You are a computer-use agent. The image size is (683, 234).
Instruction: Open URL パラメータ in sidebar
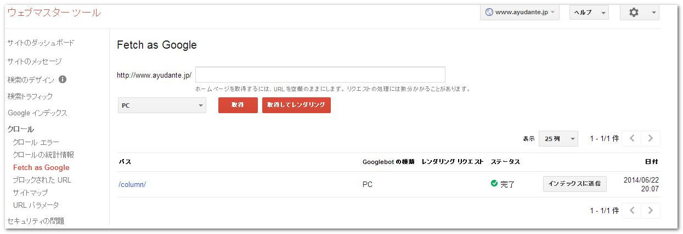click(x=36, y=205)
